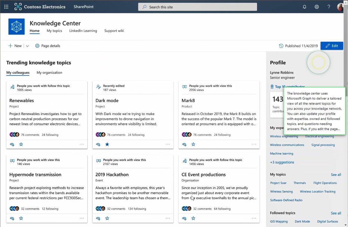The image size is (348, 227).
Task: Expand the New dropdown chevron
Action: coord(27,46)
